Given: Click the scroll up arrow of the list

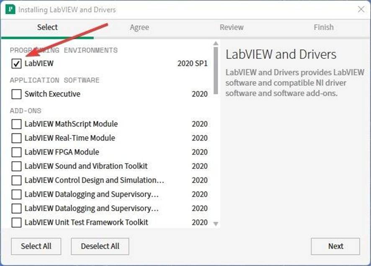Looking at the screenshot, I should pyautogui.click(x=216, y=43).
